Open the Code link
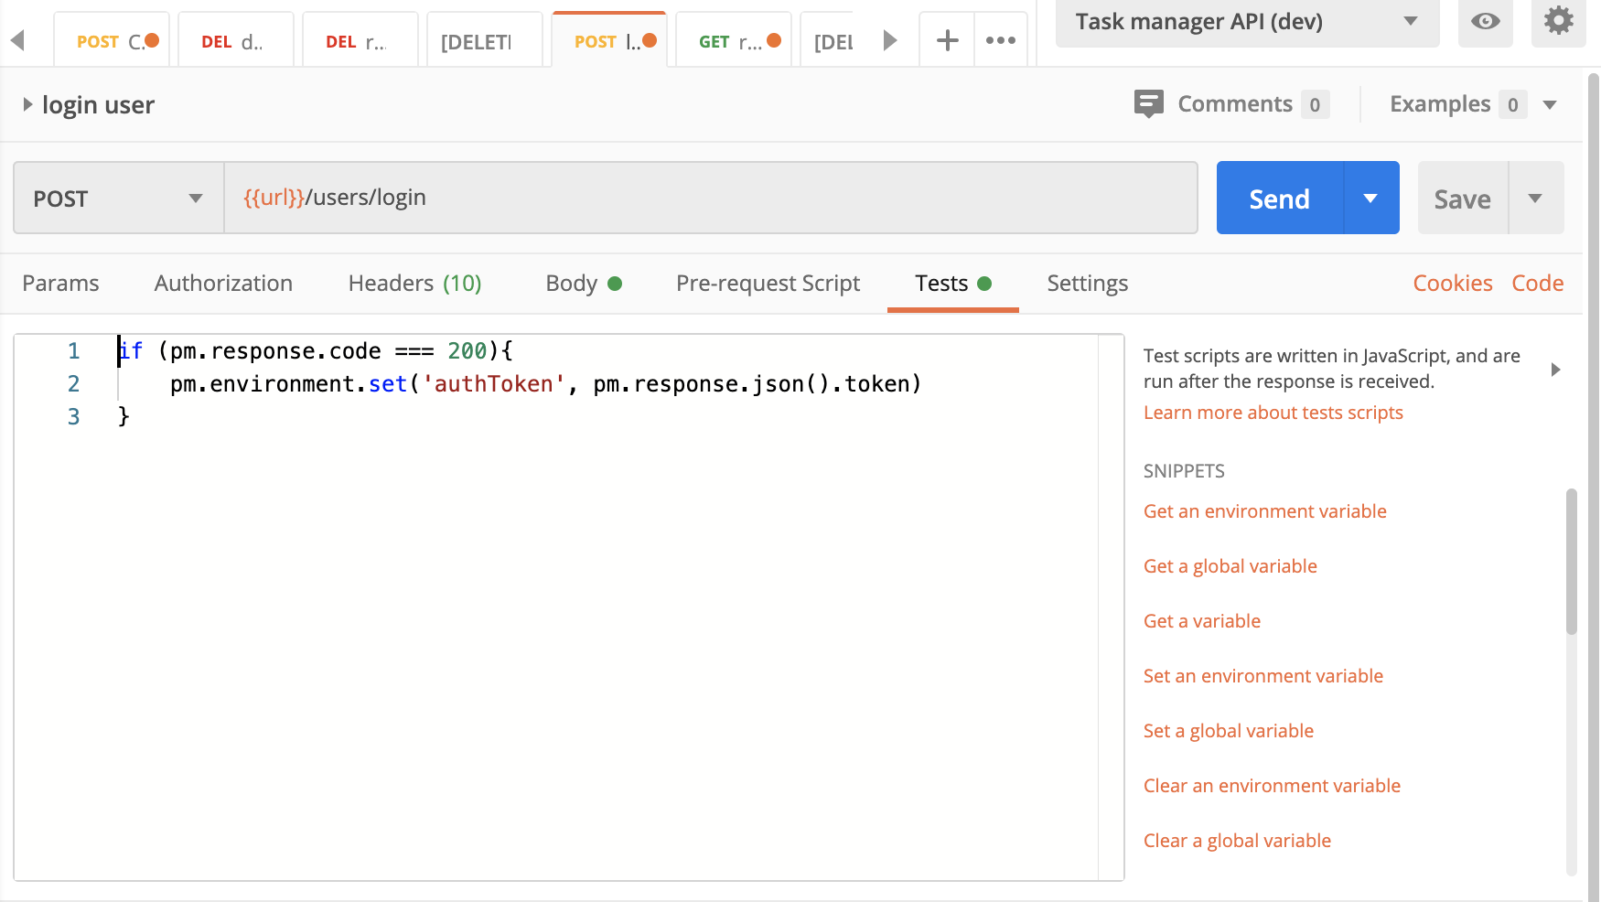 (1537, 284)
